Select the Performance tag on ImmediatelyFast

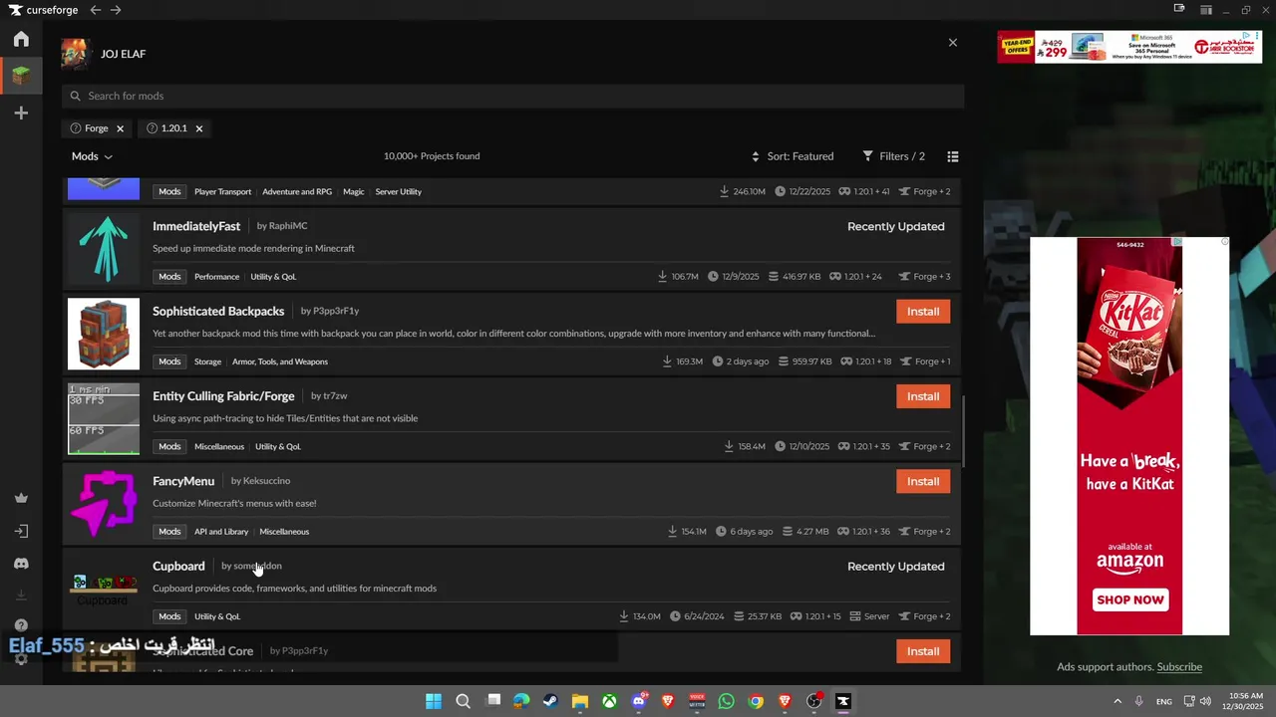point(216,277)
